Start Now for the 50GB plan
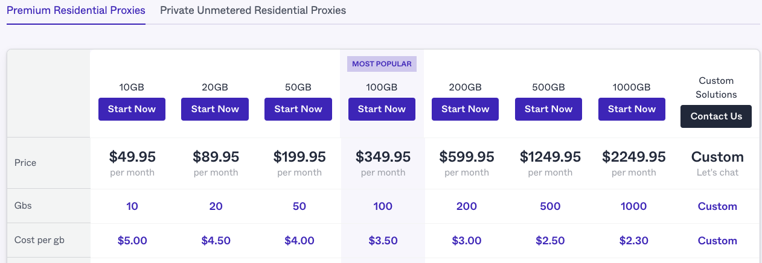Image resolution: width=762 pixels, height=263 pixels. [x=299, y=109]
